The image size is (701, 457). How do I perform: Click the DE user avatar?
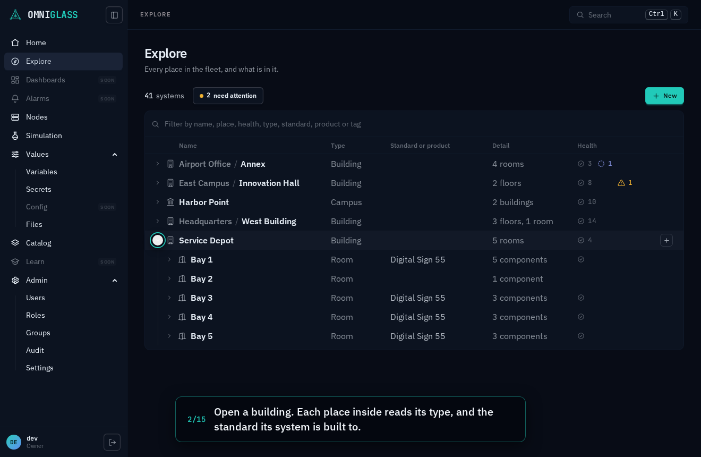(x=14, y=442)
